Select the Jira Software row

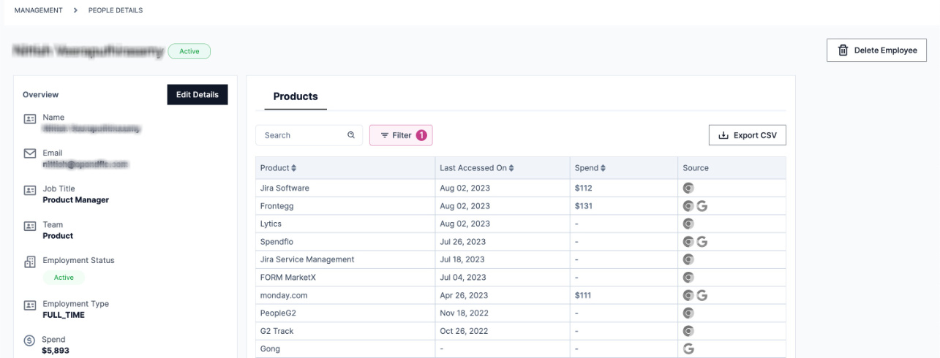pyautogui.click(x=521, y=188)
